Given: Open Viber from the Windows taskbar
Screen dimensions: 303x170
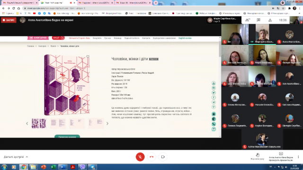Looking at the screenshot, I should (82, 167).
